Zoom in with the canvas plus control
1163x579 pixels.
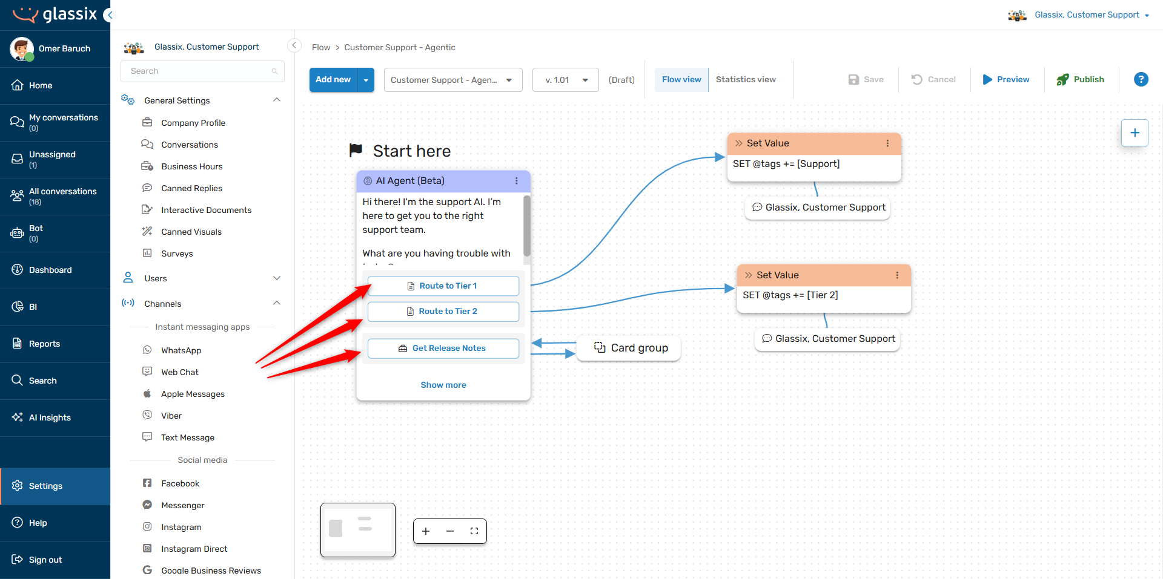[x=426, y=531]
